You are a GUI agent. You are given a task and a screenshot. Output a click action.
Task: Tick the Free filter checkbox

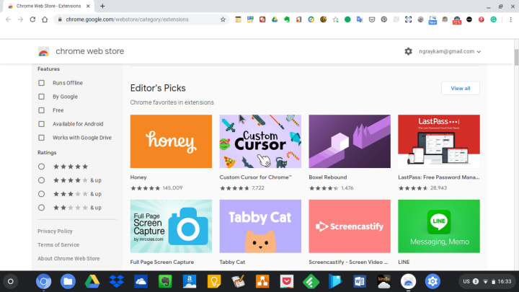41,110
